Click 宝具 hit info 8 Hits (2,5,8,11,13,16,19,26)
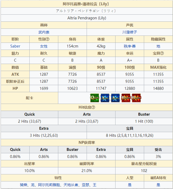The height and width of the screenshot is (189, 173). point(130,135)
